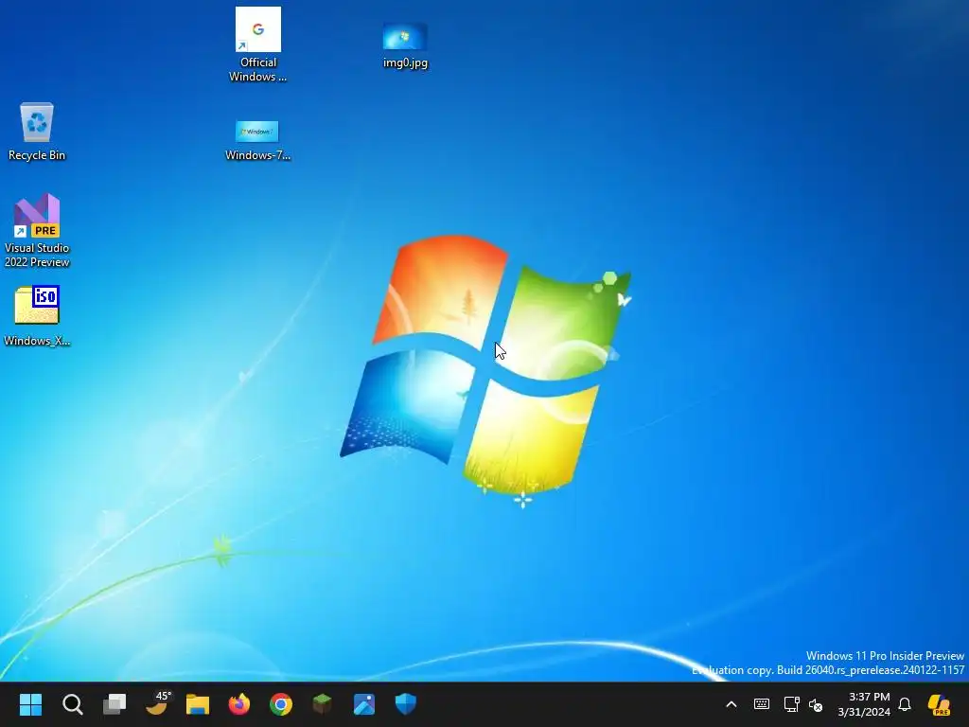Launch Google Chrome from the taskbar
Image resolution: width=969 pixels, height=727 pixels.
(x=280, y=704)
